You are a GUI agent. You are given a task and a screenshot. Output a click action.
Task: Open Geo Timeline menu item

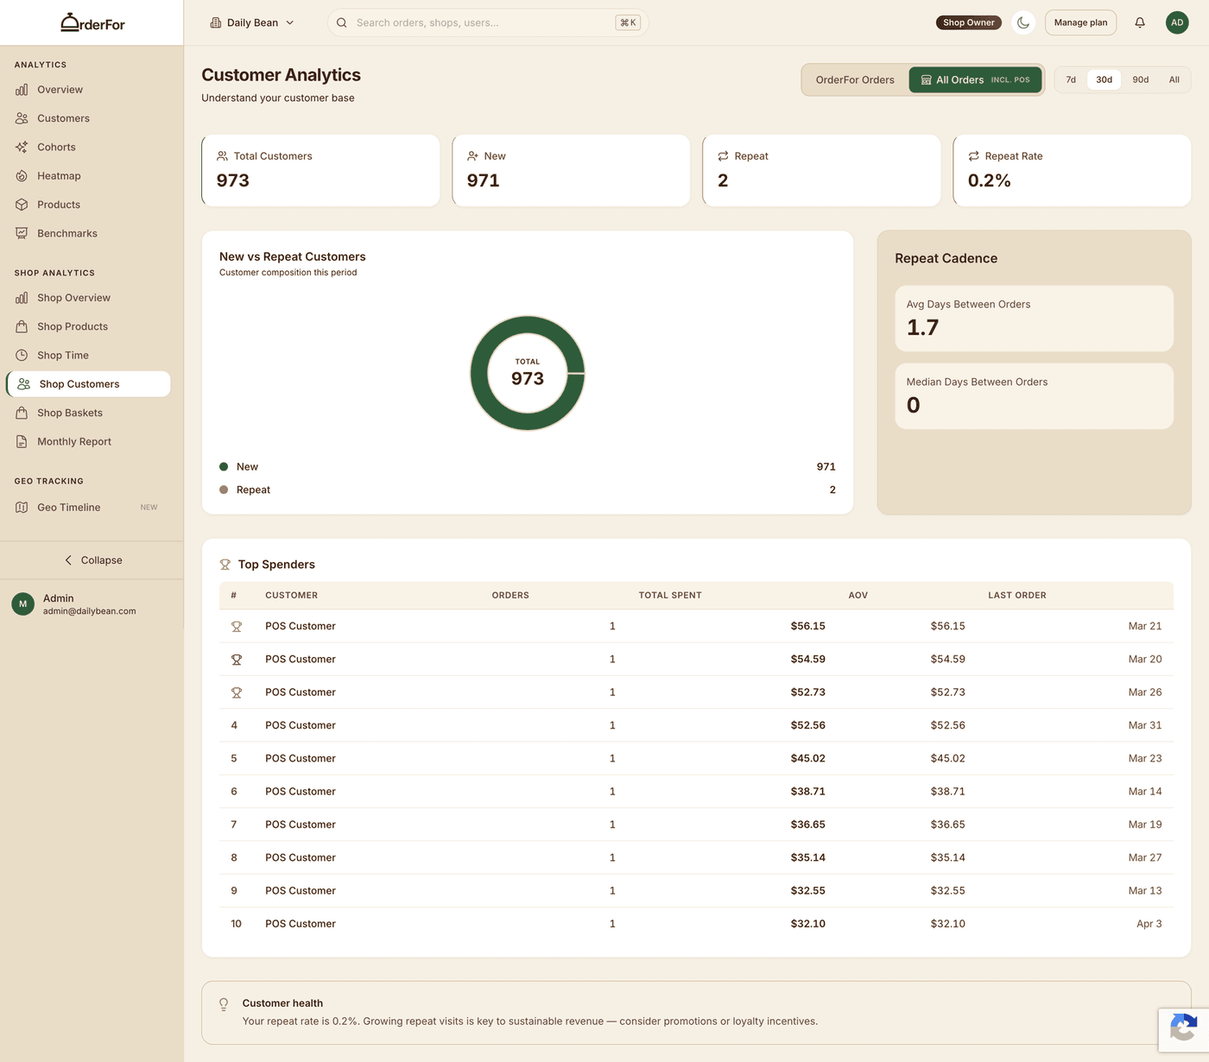click(x=88, y=507)
